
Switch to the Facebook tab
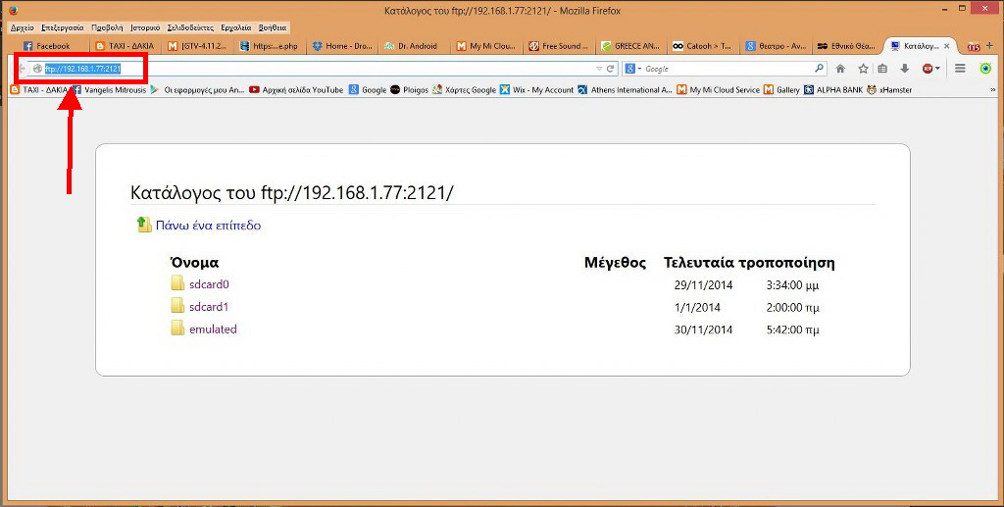point(47,46)
